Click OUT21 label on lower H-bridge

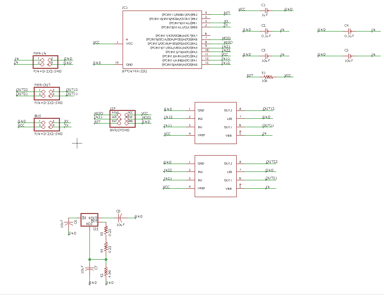click(271, 178)
